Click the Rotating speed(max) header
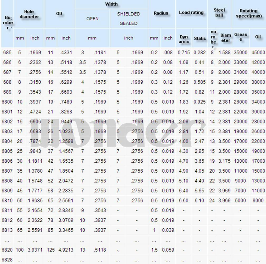 pyautogui.click(x=249, y=13)
